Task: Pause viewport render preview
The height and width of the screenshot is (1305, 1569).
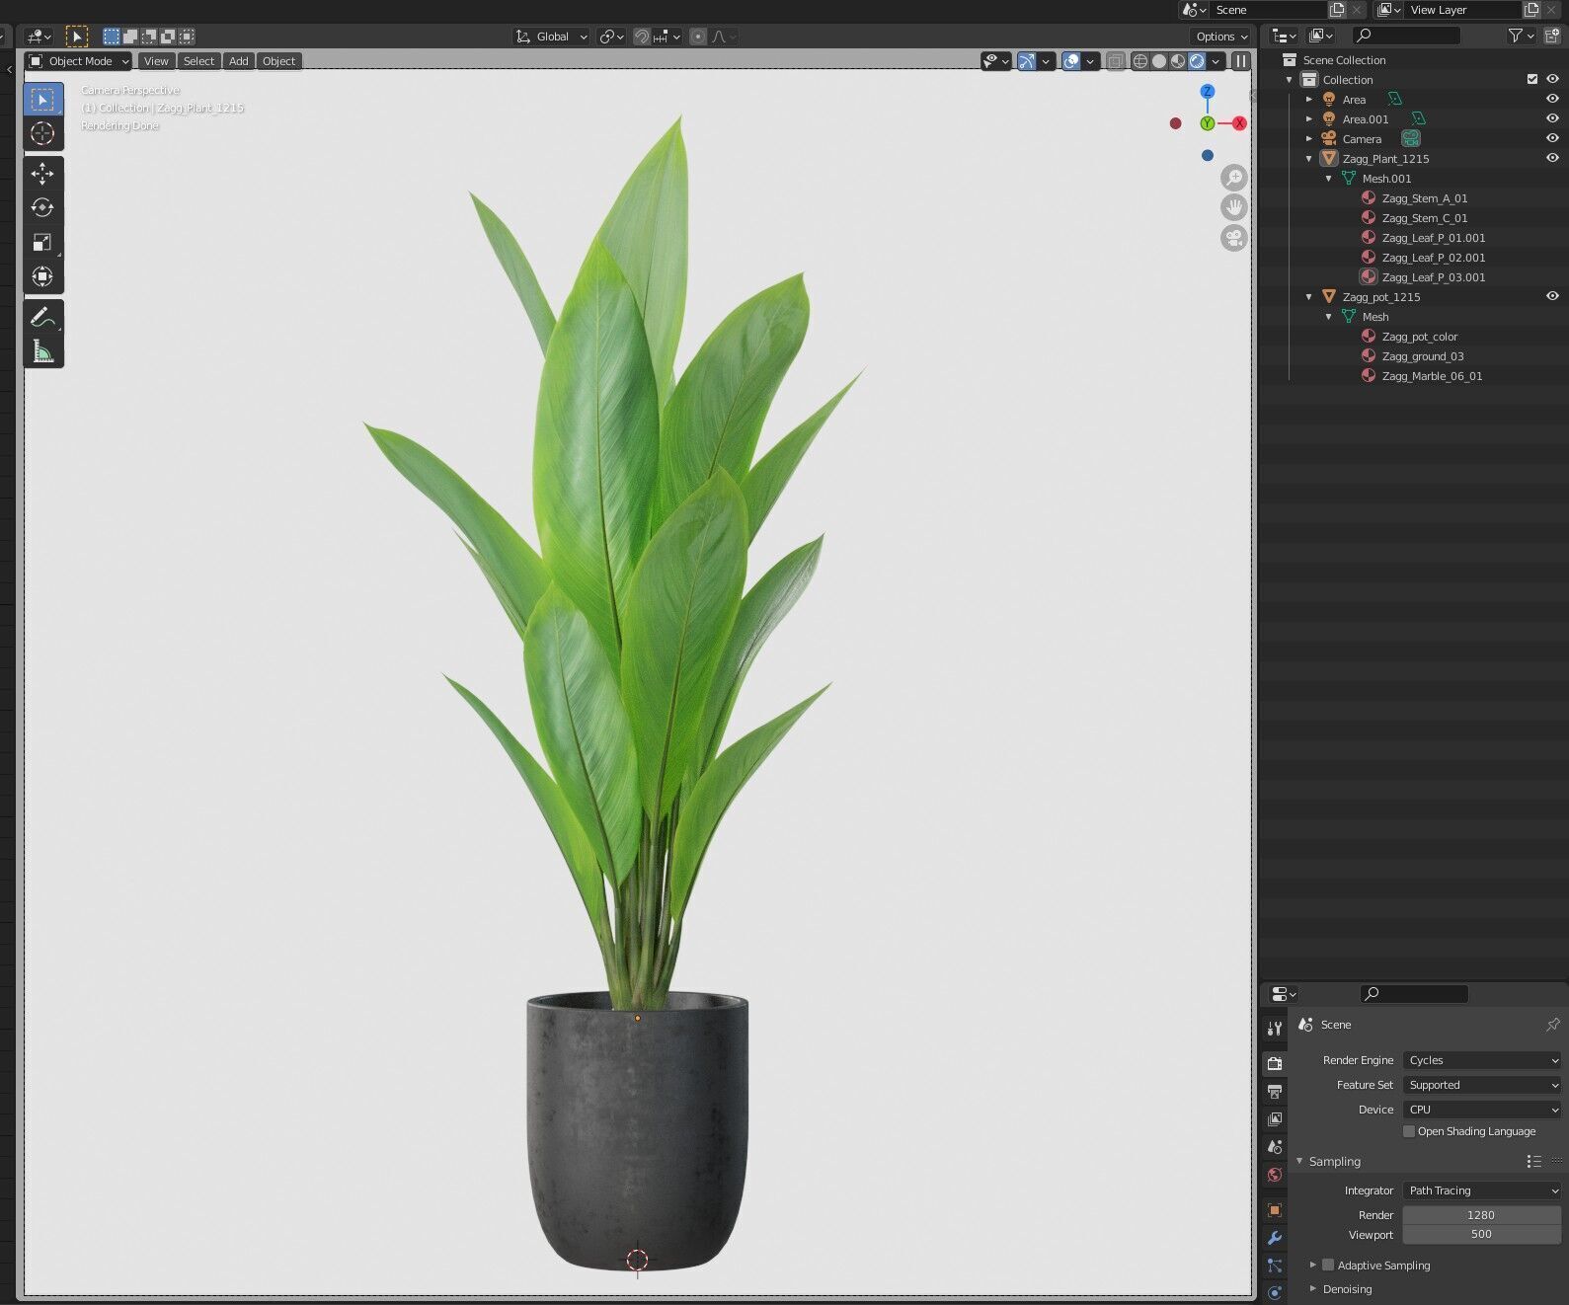Action: point(1241,61)
